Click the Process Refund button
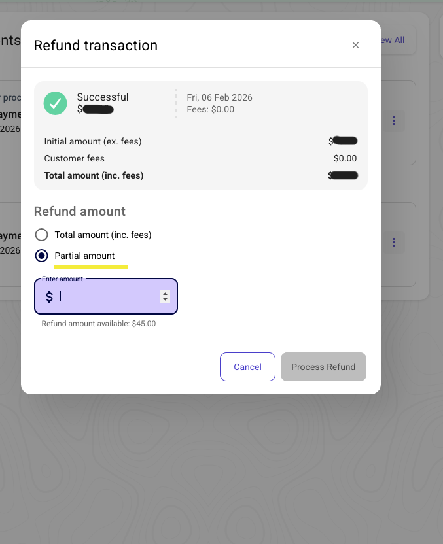This screenshot has width=443, height=544. pos(323,367)
